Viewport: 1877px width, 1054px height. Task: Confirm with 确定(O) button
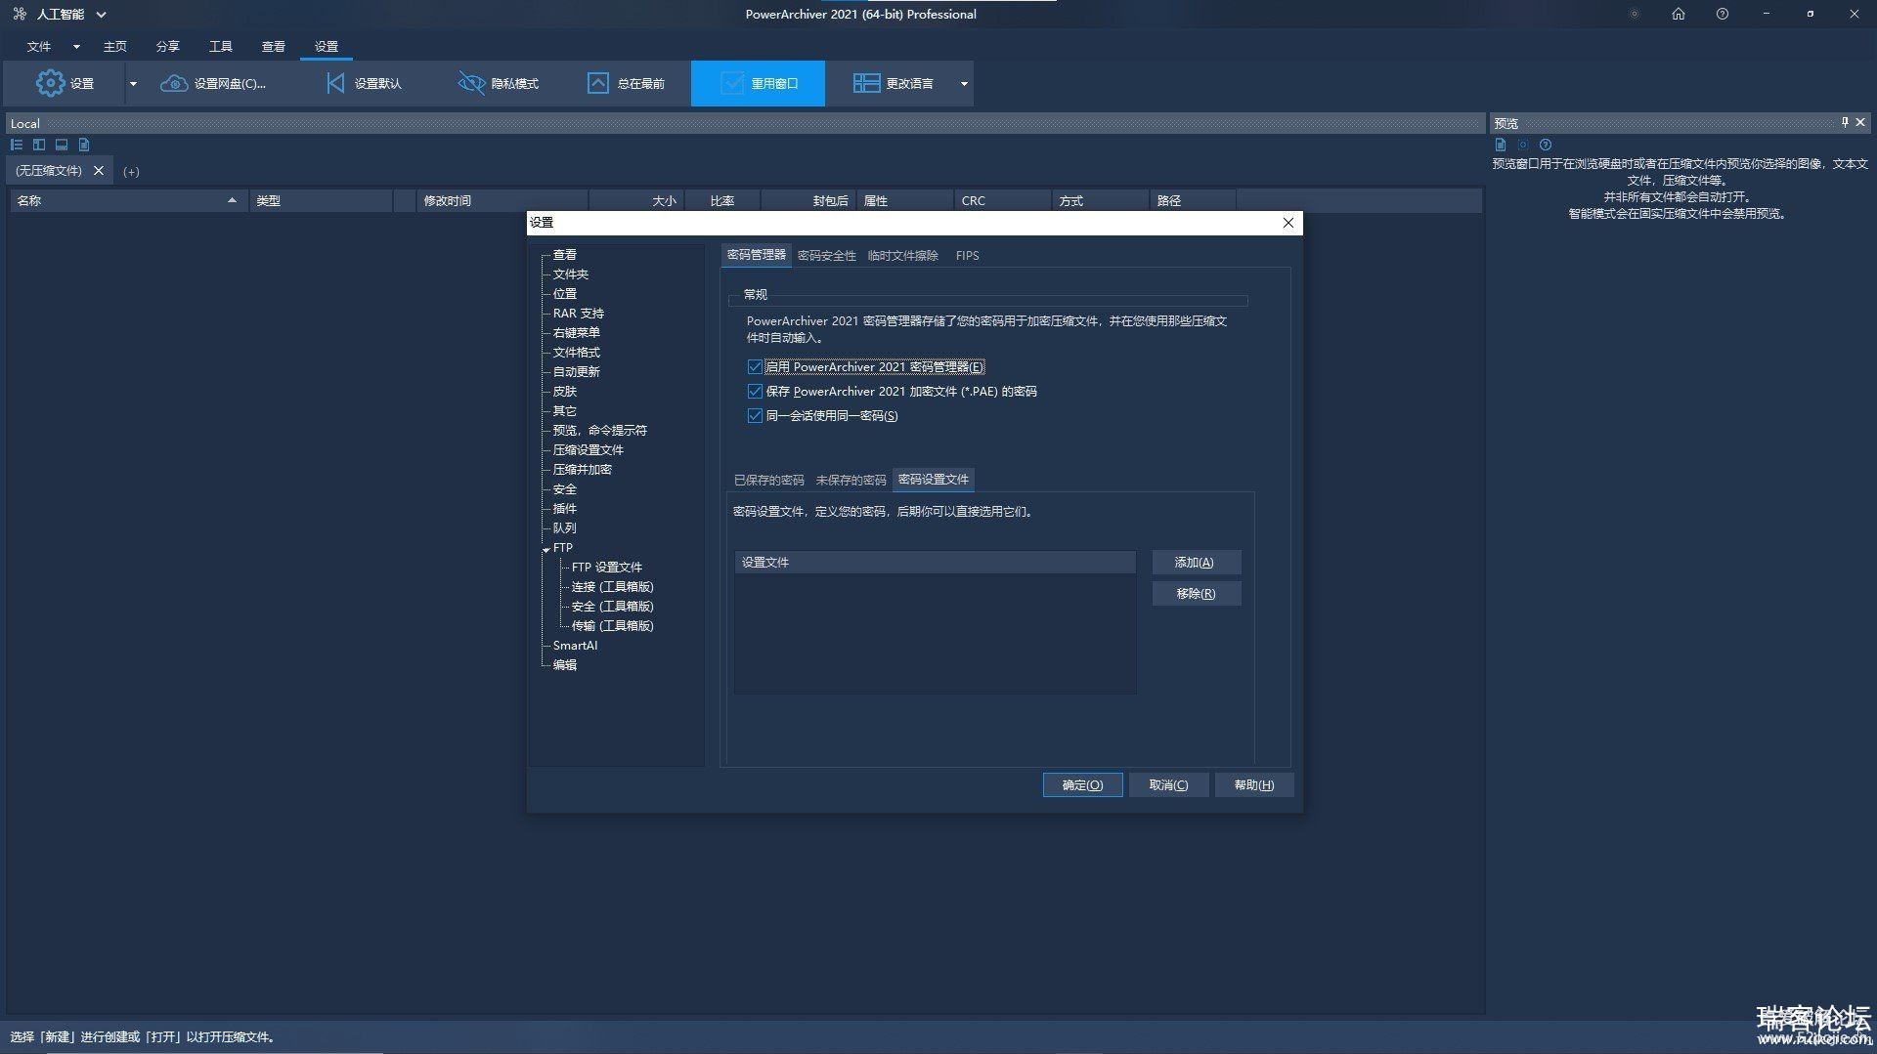(x=1082, y=785)
